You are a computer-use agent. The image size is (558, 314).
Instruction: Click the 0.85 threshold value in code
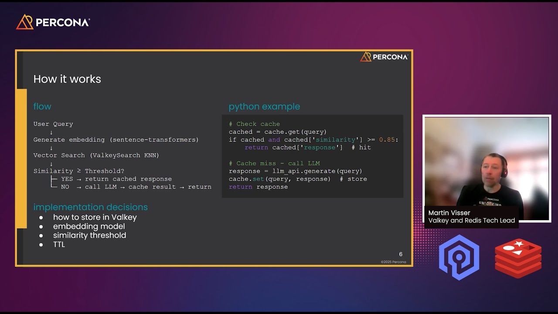coord(387,140)
